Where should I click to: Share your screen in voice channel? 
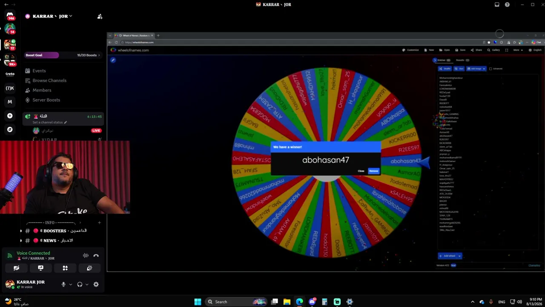coord(41,268)
